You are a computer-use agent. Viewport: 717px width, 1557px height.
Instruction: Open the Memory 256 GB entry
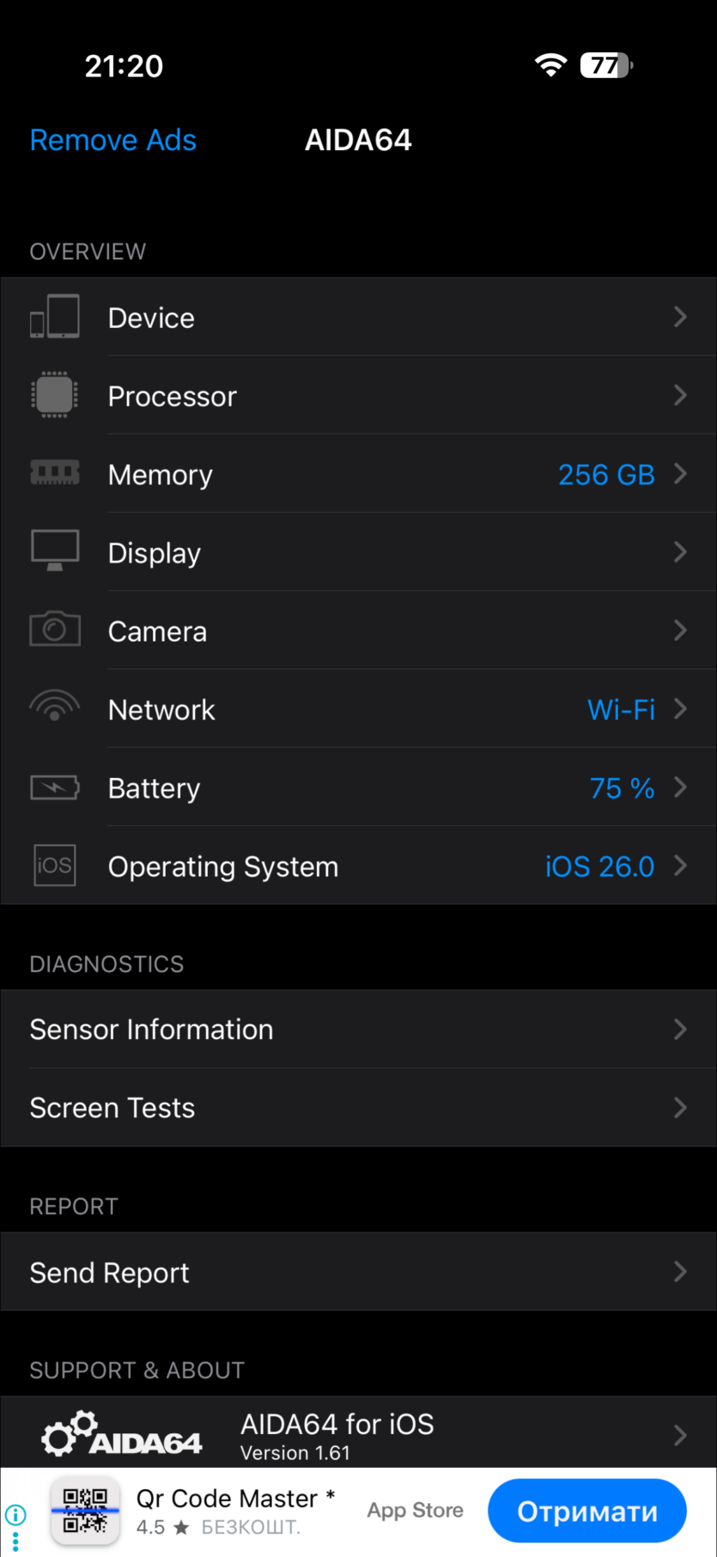click(606, 475)
